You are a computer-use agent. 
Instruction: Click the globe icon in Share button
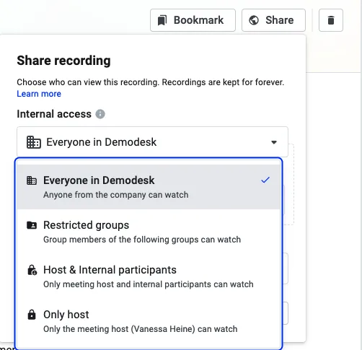pyautogui.click(x=254, y=20)
